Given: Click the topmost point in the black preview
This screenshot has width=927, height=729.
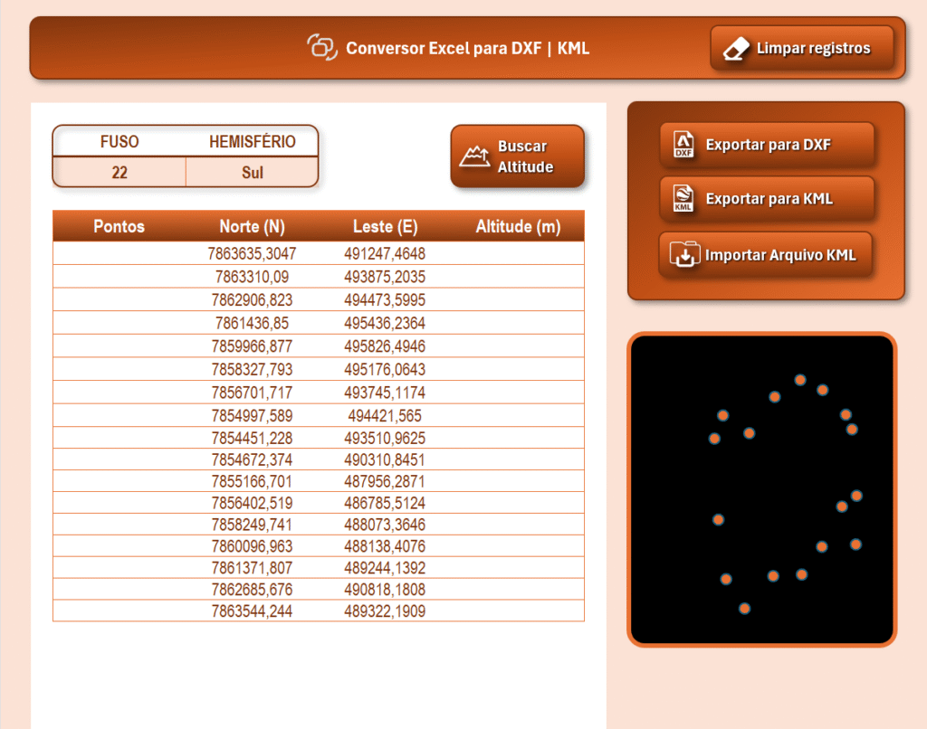Looking at the screenshot, I should pos(800,380).
